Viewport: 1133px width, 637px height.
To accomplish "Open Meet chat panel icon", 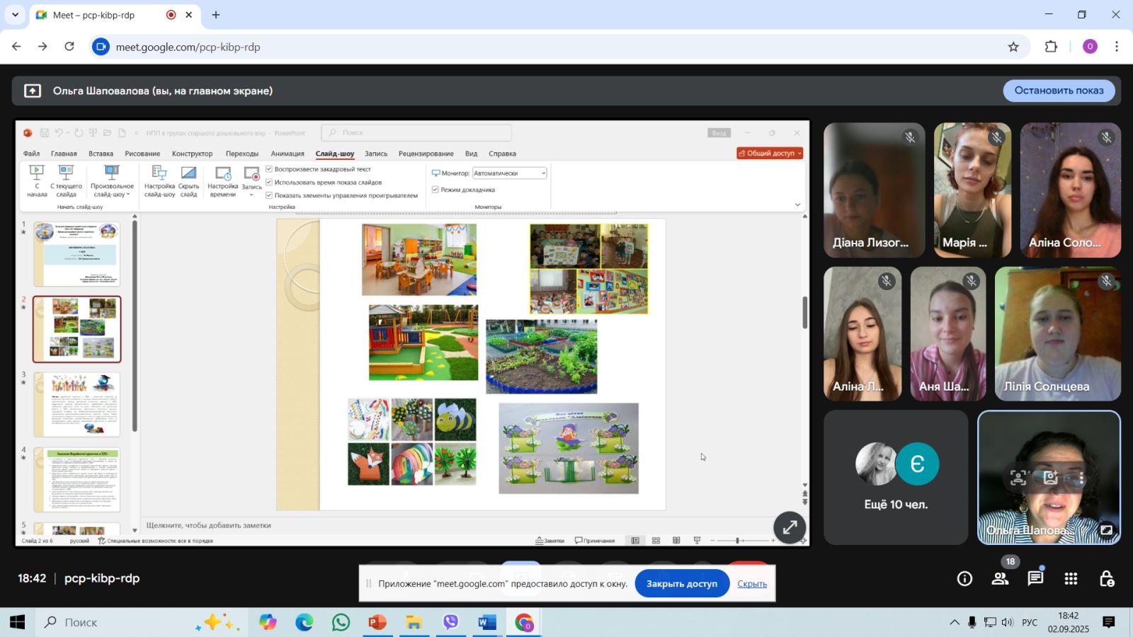I will [x=1035, y=579].
